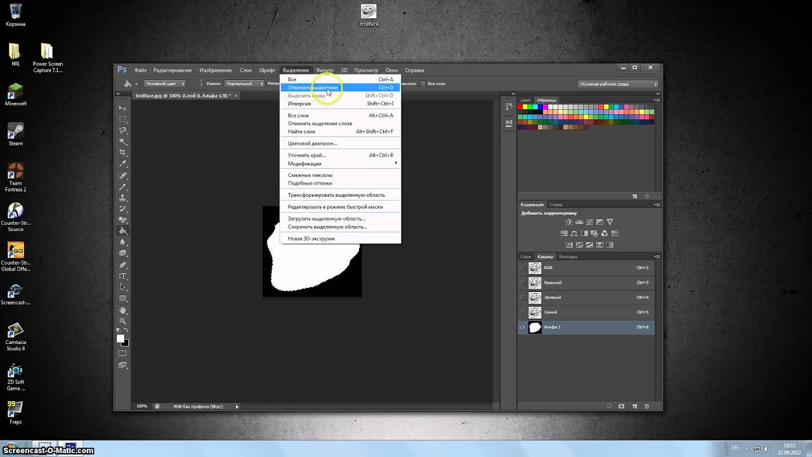Select the Rectangular Marquee tool
Screen dimensions: 812x457
click(x=122, y=119)
